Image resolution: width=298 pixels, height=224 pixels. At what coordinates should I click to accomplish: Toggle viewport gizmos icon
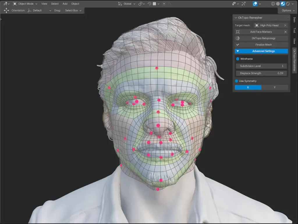(244, 4)
